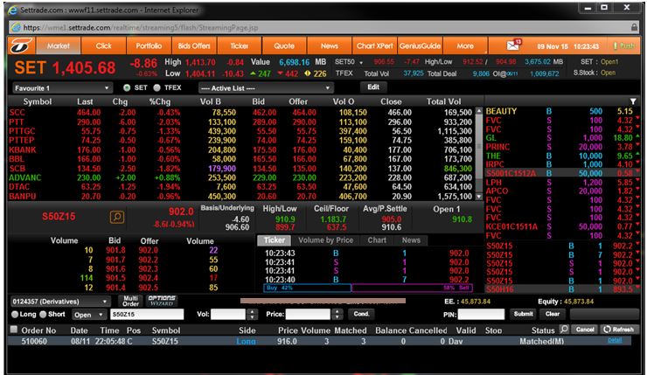
Task: Decrease Vol using the down stepper arrow
Action: pyautogui.click(x=252, y=316)
